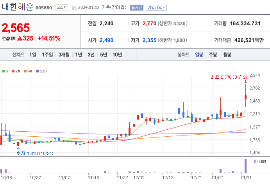Screen dimensions: 270x185
Task: Click the 시가 value 2,490
Action: (x=106, y=40)
